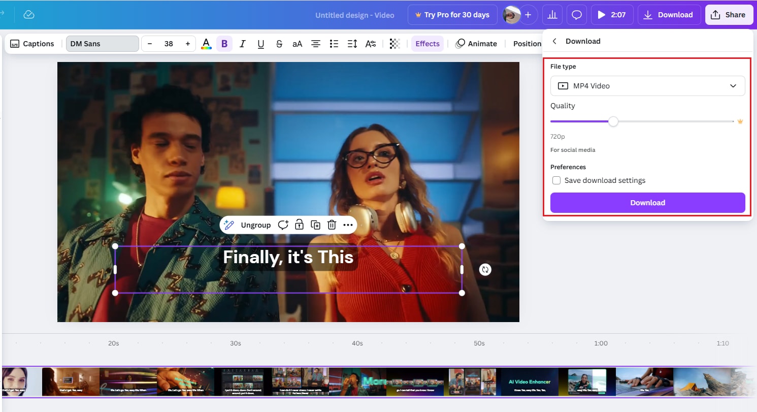This screenshot has width=757, height=412.
Task: Open Position panel
Action: coord(527,44)
